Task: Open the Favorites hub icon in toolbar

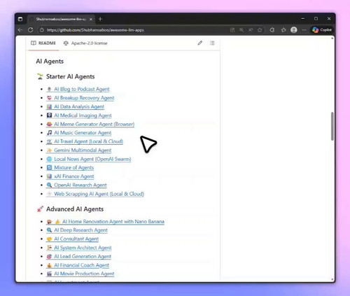Action: (x=283, y=30)
